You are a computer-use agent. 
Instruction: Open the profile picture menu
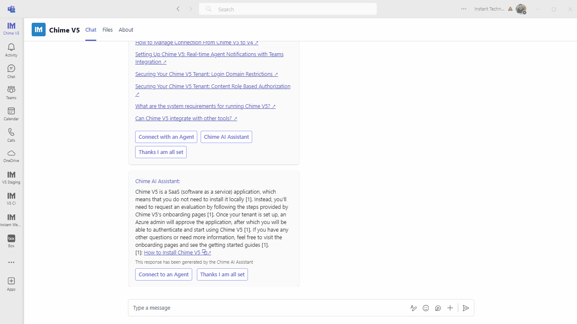(521, 9)
